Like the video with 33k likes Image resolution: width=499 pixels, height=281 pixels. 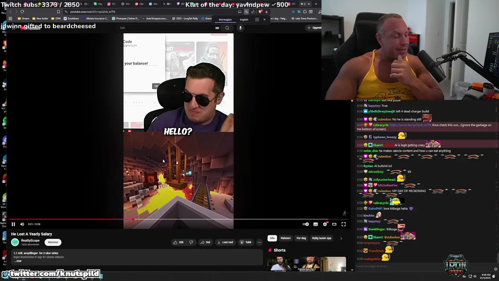click(x=179, y=242)
